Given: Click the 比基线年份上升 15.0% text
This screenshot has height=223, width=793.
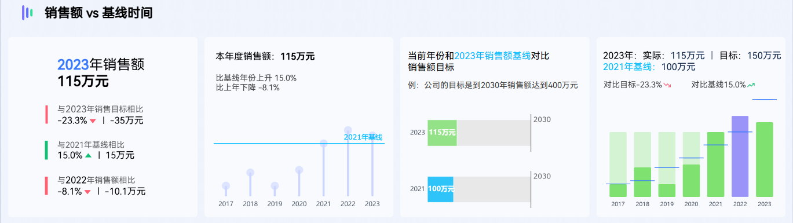Looking at the screenshot, I should [256, 78].
